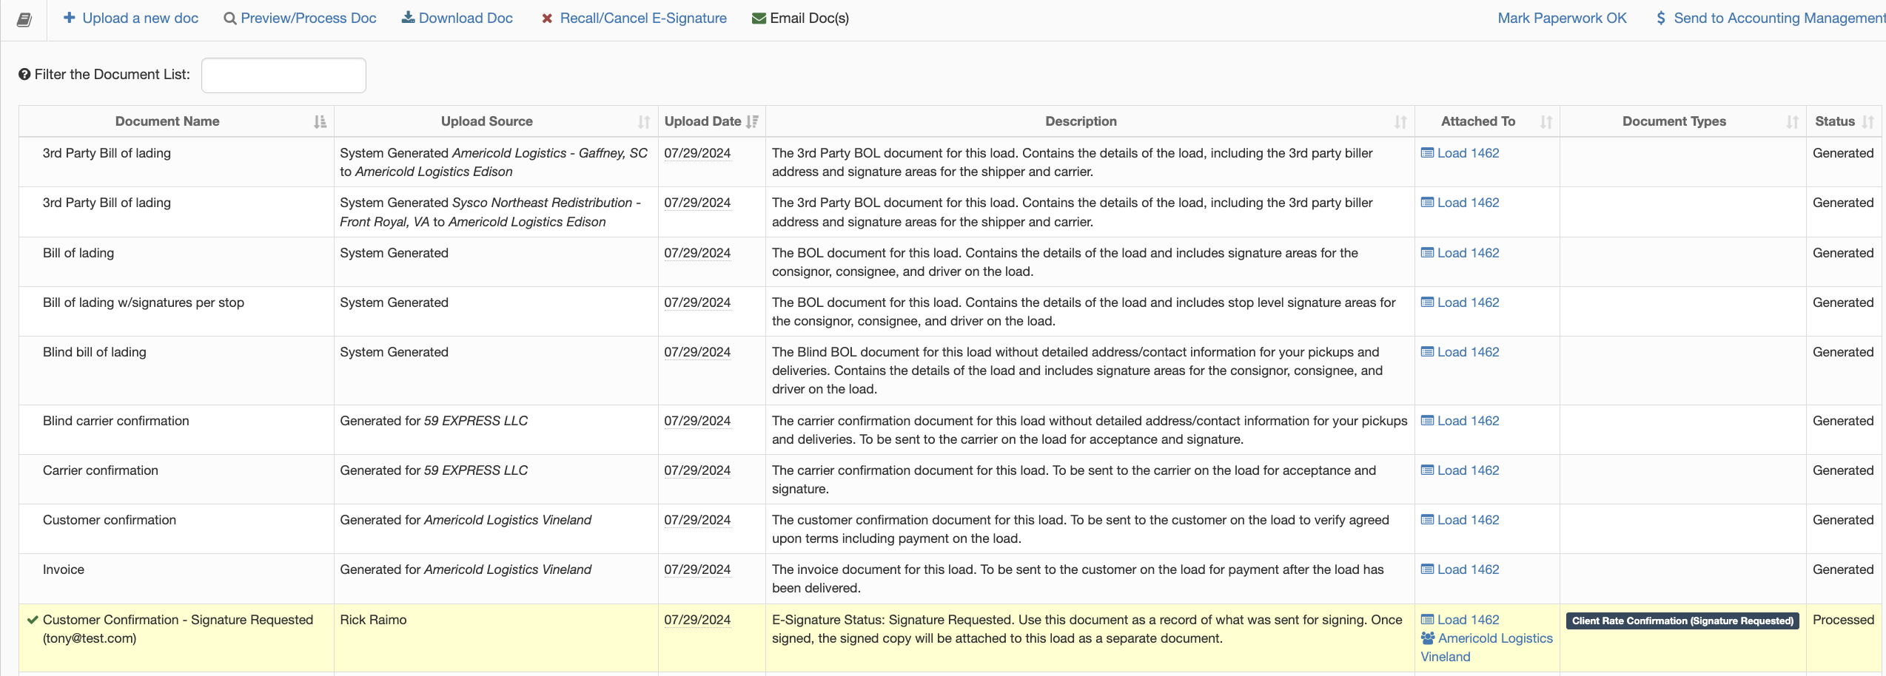Image resolution: width=1886 pixels, height=676 pixels.
Task: Select the Customer confirmation document row
Action: click(x=950, y=529)
